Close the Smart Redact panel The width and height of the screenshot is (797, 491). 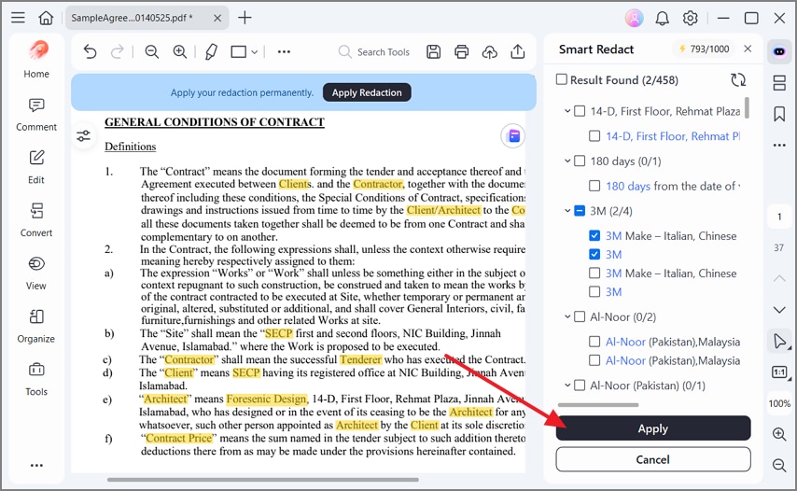(x=748, y=49)
